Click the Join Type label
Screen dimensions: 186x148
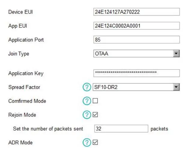click(19, 54)
